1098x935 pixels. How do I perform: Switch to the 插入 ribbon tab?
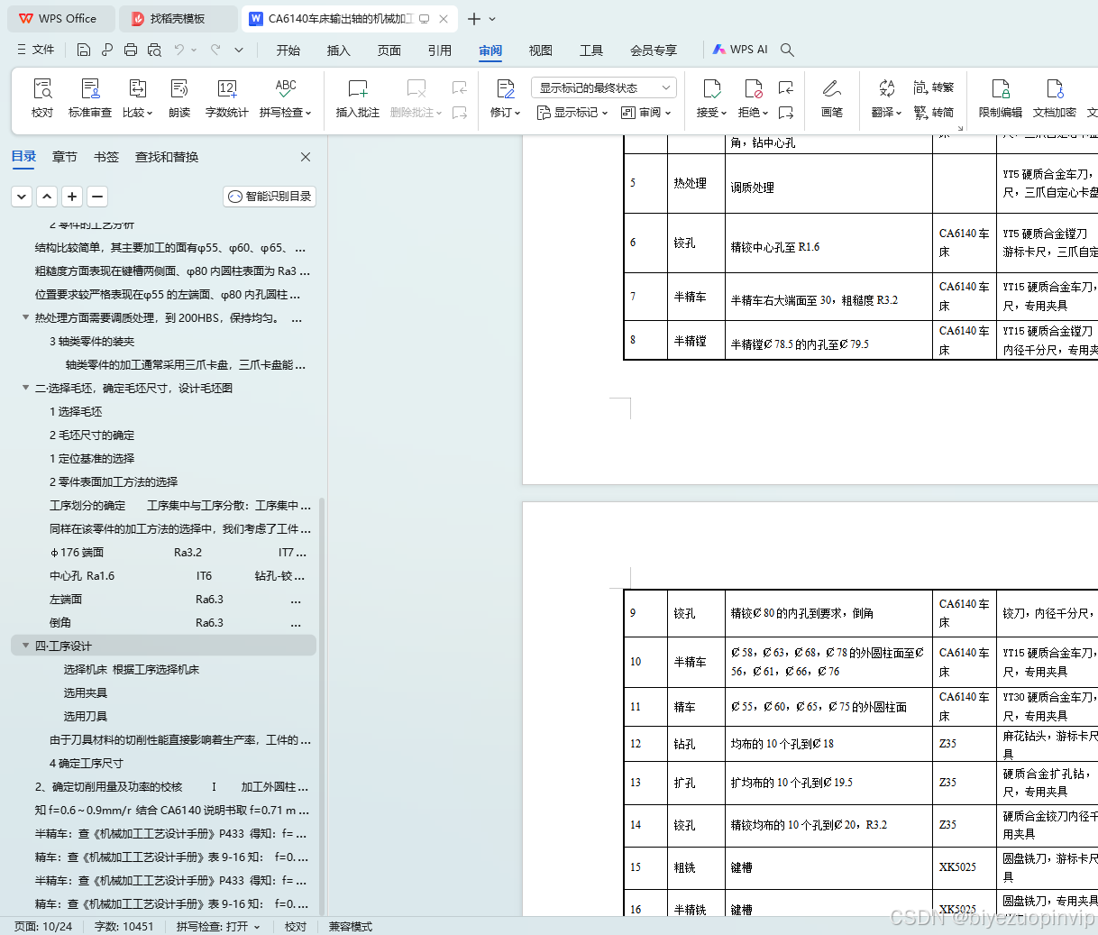coord(339,50)
